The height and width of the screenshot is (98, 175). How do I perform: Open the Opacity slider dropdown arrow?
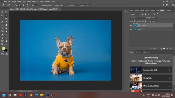point(157,18)
